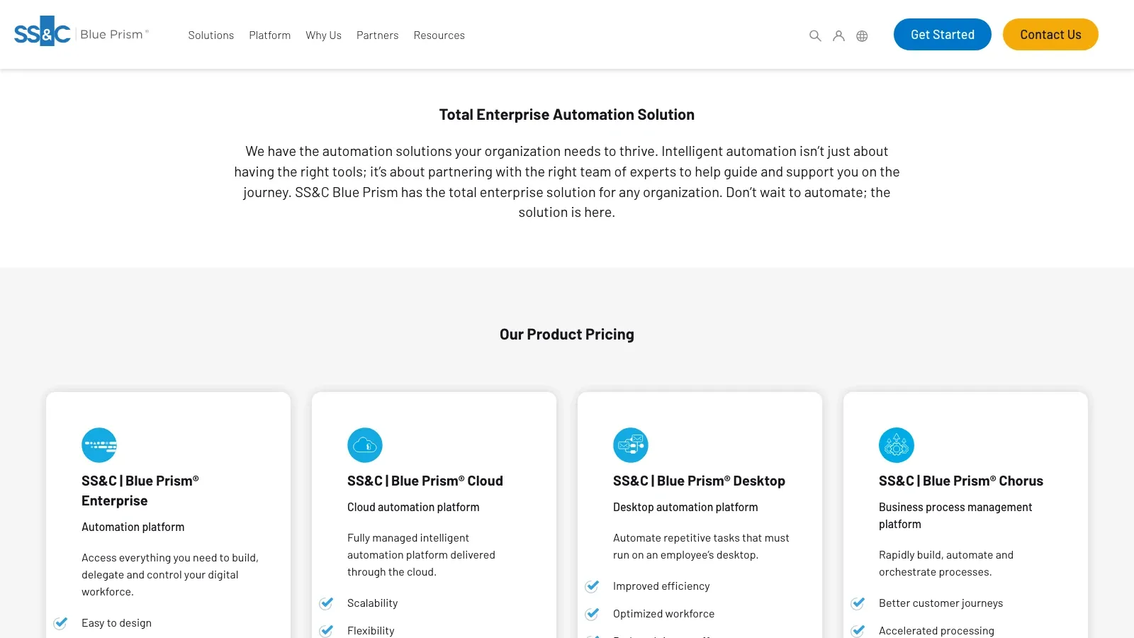Select the SS&C | Blue Prism Desktop title
Screen dimensions: 1134x638
click(x=699, y=481)
